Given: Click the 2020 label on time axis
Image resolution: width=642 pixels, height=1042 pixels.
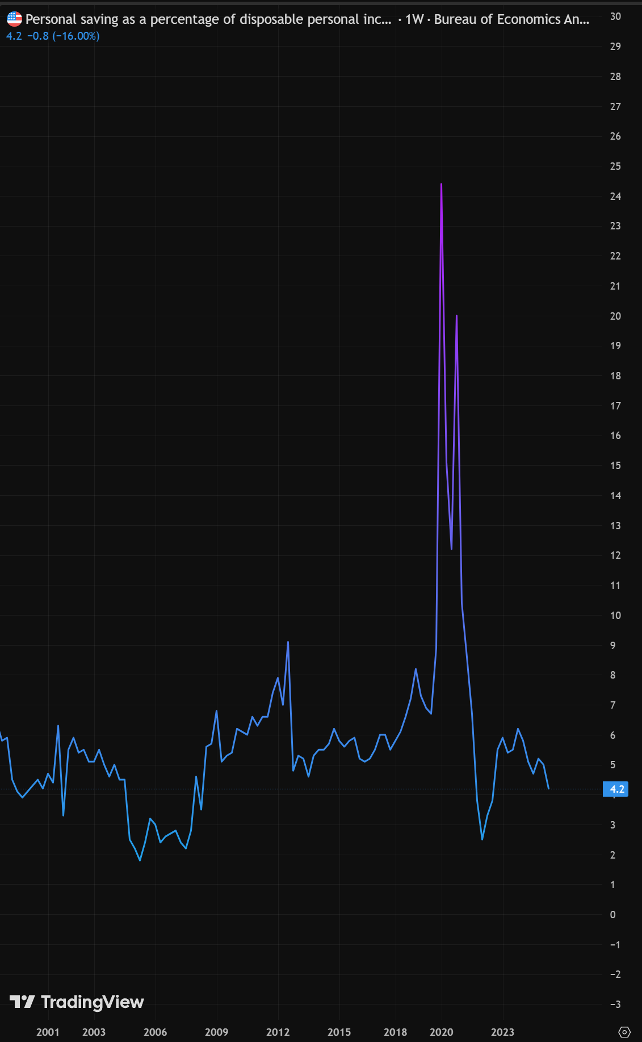Looking at the screenshot, I should (x=441, y=1032).
